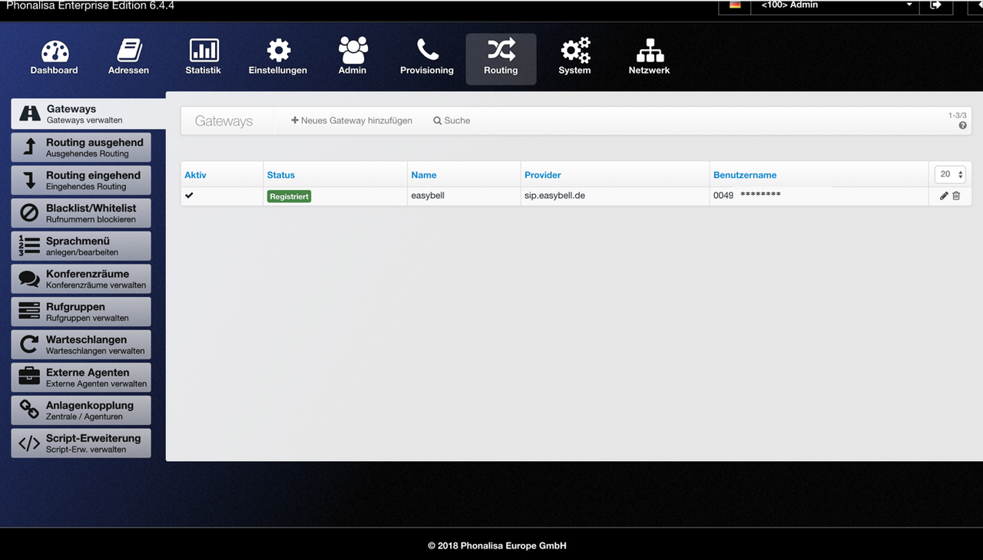Open Sprachmenü in the sidebar
This screenshot has height=560, width=983.
[x=81, y=245]
